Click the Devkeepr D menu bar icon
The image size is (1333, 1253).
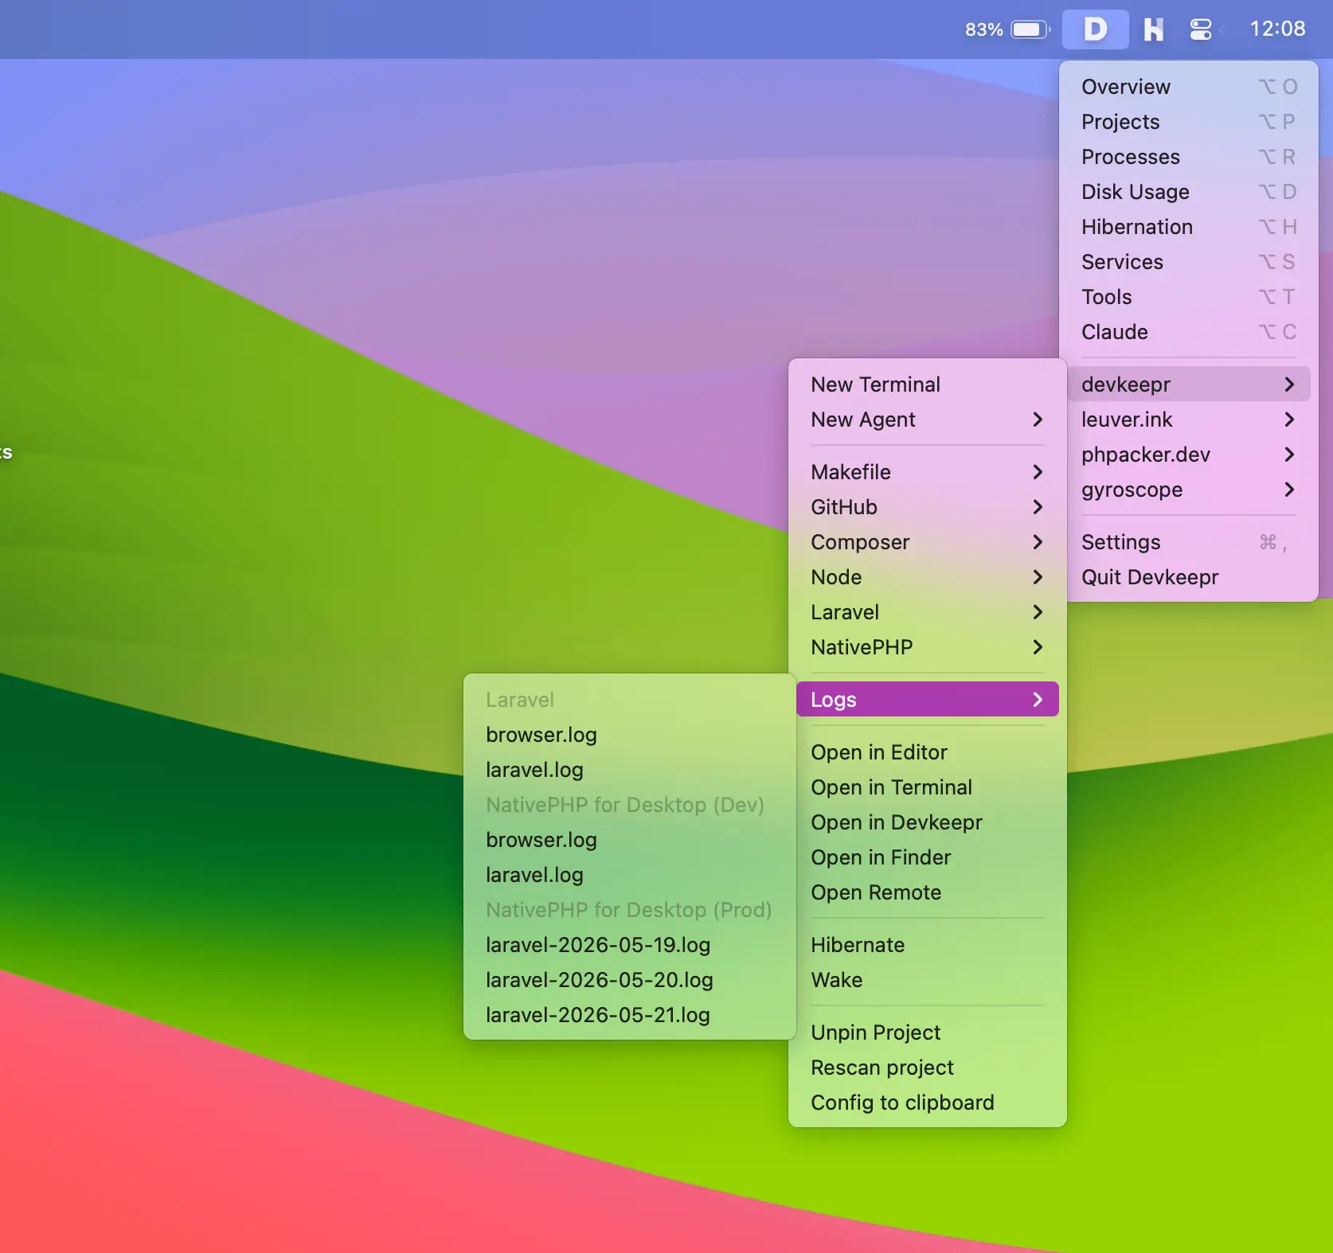(1095, 29)
